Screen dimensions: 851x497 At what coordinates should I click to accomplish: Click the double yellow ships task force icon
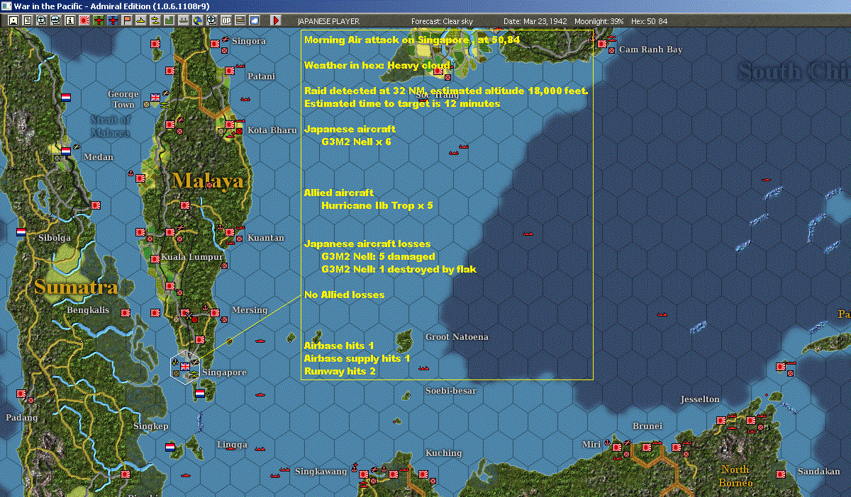(x=155, y=21)
